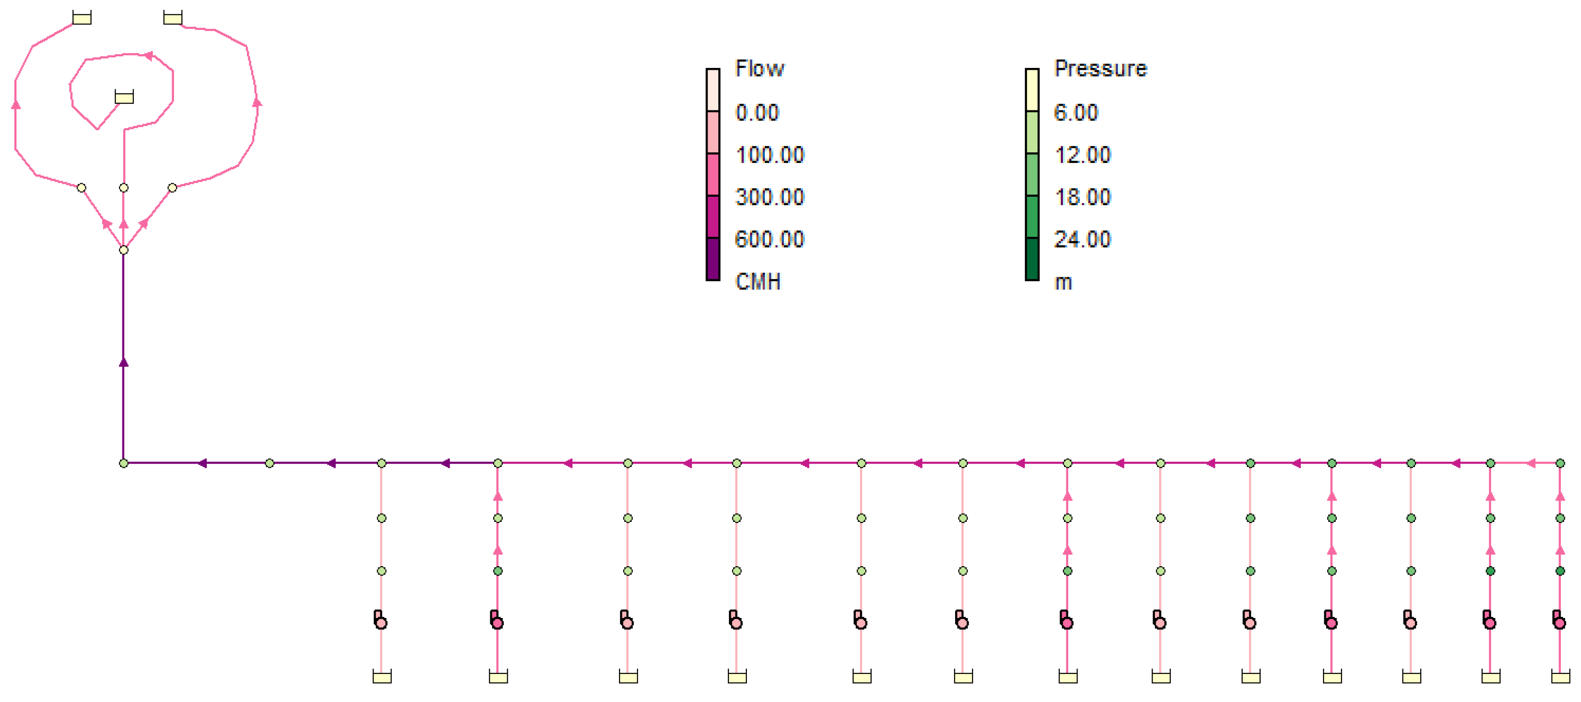Select the second pump from the left
Image resolution: width=1581 pixels, height=702 pixels.
497,620
